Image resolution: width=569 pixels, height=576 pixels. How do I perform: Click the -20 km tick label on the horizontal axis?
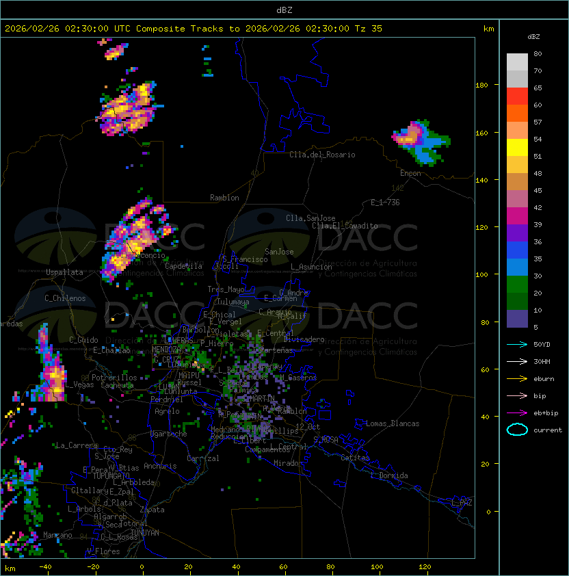[93, 566]
